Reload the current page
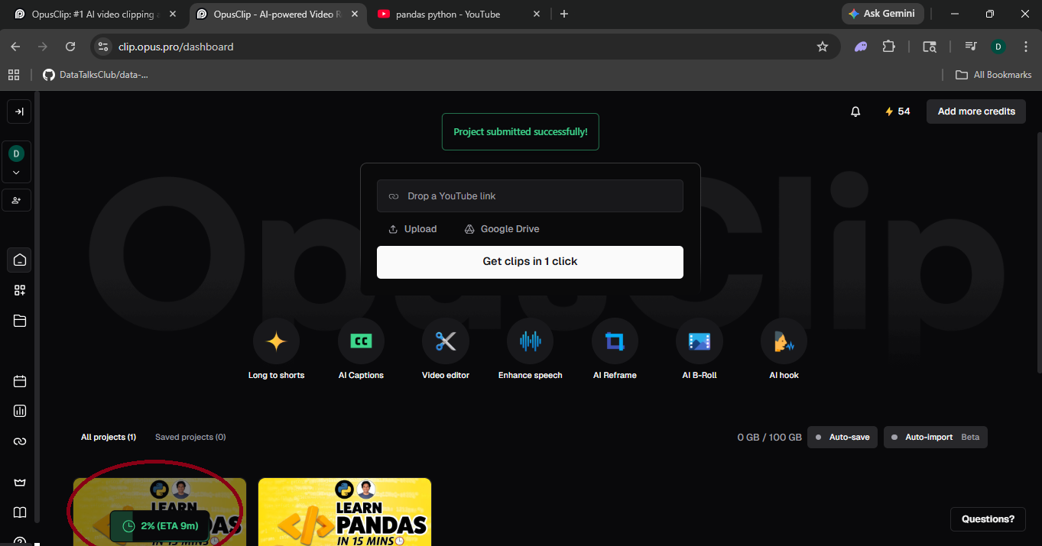This screenshot has width=1042, height=546. coord(70,47)
